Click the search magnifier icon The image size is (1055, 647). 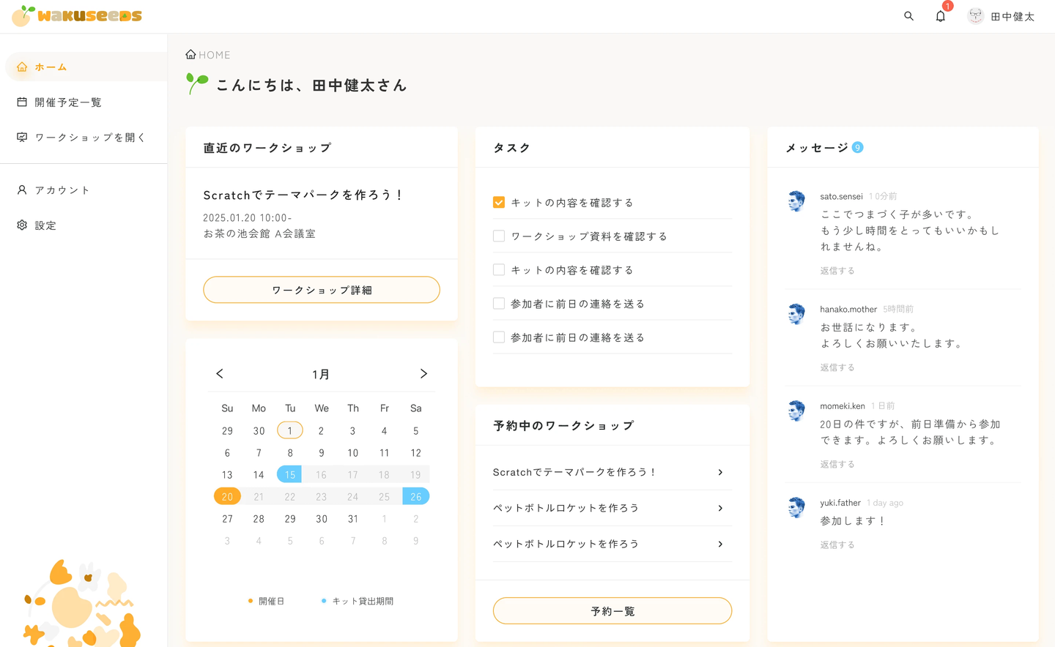click(908, 16)
